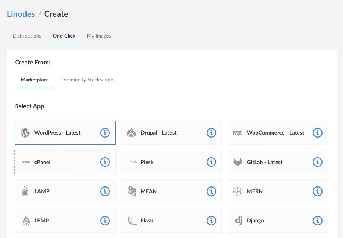The height and width of the screenshot is (238, 343).
Task: Switch to the Distributions tab
Action: (x=27, y=36)
